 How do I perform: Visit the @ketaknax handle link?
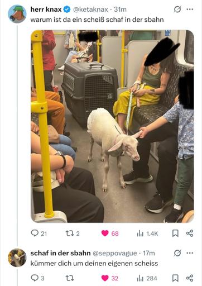pyautogui.click(x=90, y=9)
